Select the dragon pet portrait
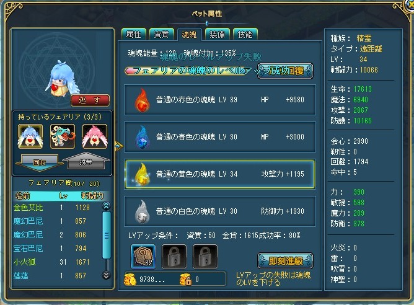 click(x=63, y=137)
